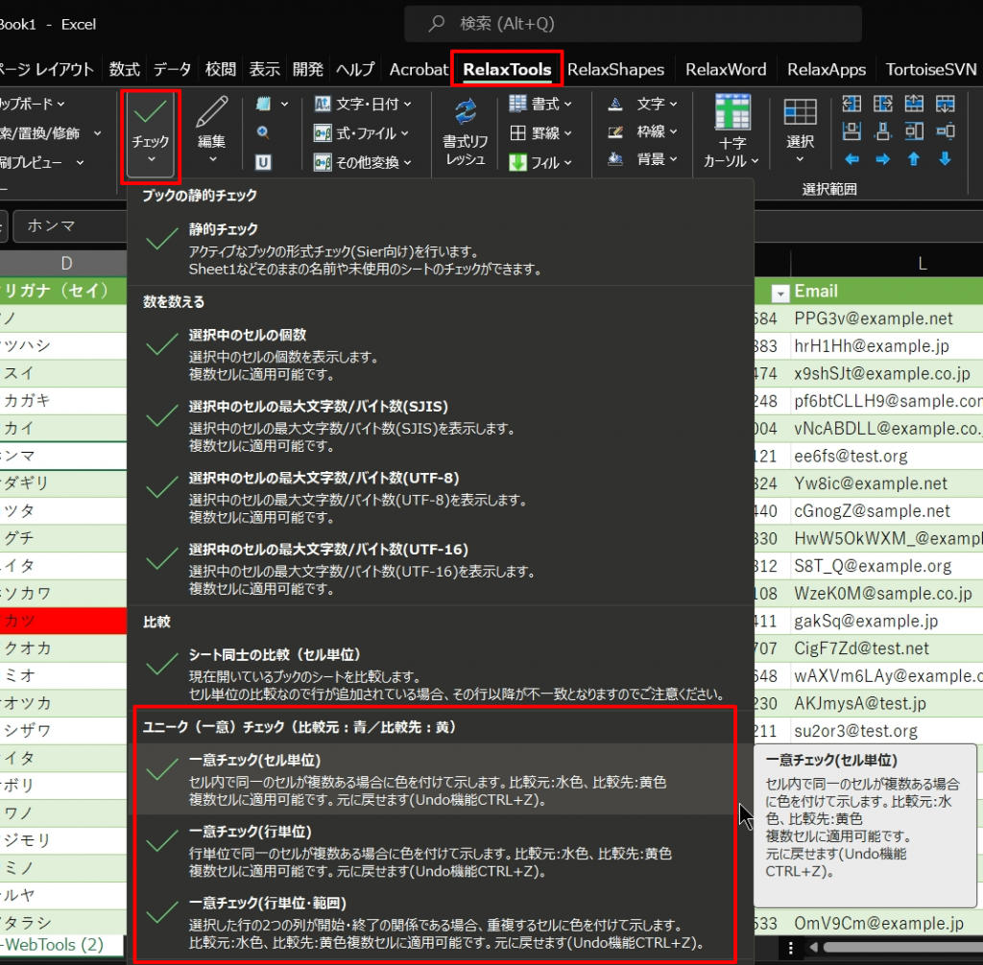This screenshot has height=965, width=983.
Task: Expand the 文字 dropdown above 枠線
Action: [642, 104]
